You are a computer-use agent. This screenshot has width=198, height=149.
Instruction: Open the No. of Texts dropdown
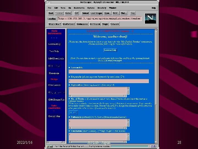pos(73,113)
